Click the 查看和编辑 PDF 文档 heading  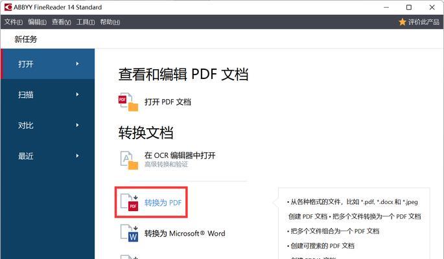click(x=183, y=74)
